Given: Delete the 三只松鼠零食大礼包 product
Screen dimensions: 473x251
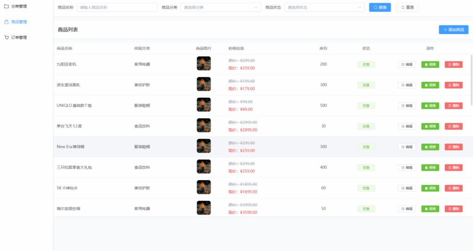Looking at the screenshot, I should pos(454,167).
